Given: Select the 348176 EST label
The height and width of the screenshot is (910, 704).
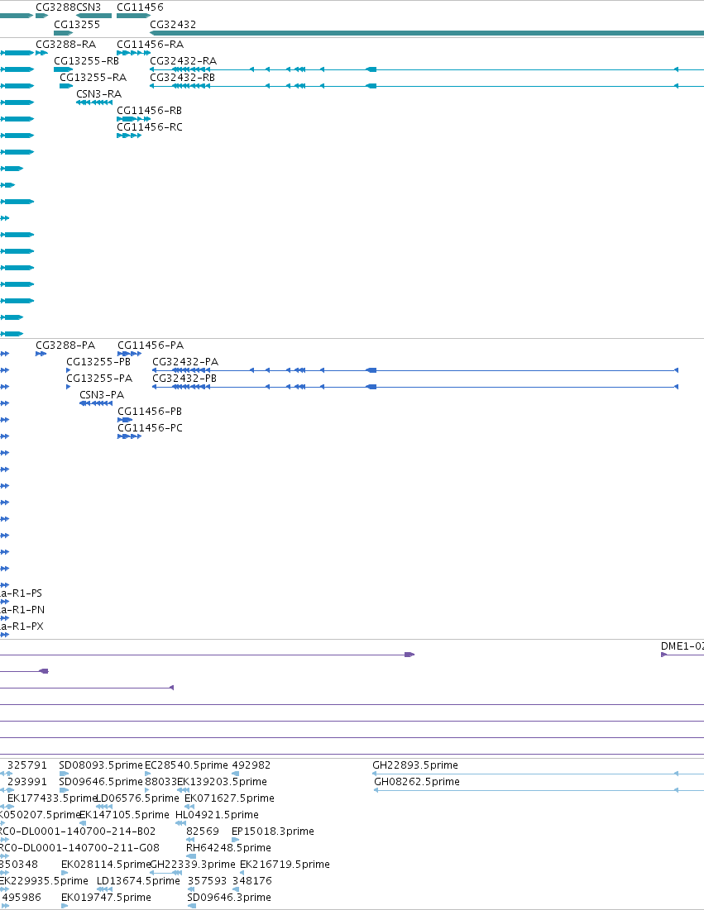Looking at the screenshot, I should 252,882.
